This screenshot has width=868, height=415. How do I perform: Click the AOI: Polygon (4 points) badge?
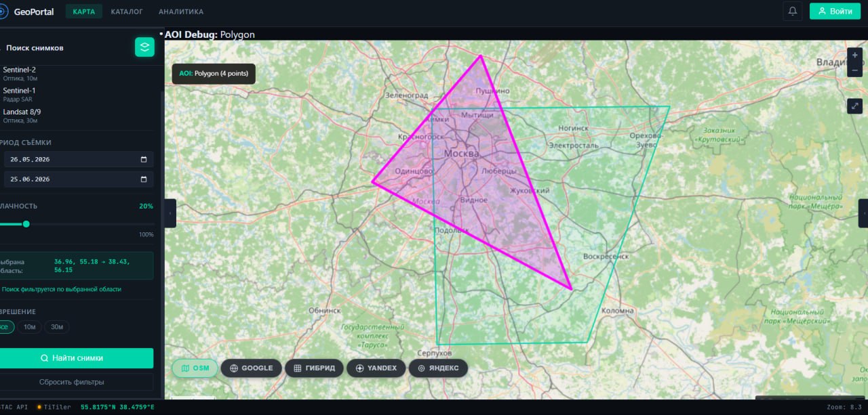[x=214, y=73]
